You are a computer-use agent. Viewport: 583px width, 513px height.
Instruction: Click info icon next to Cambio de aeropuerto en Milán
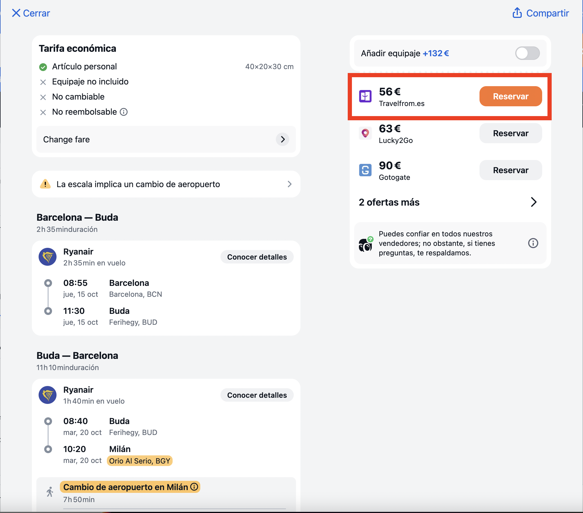click(194, 486)
